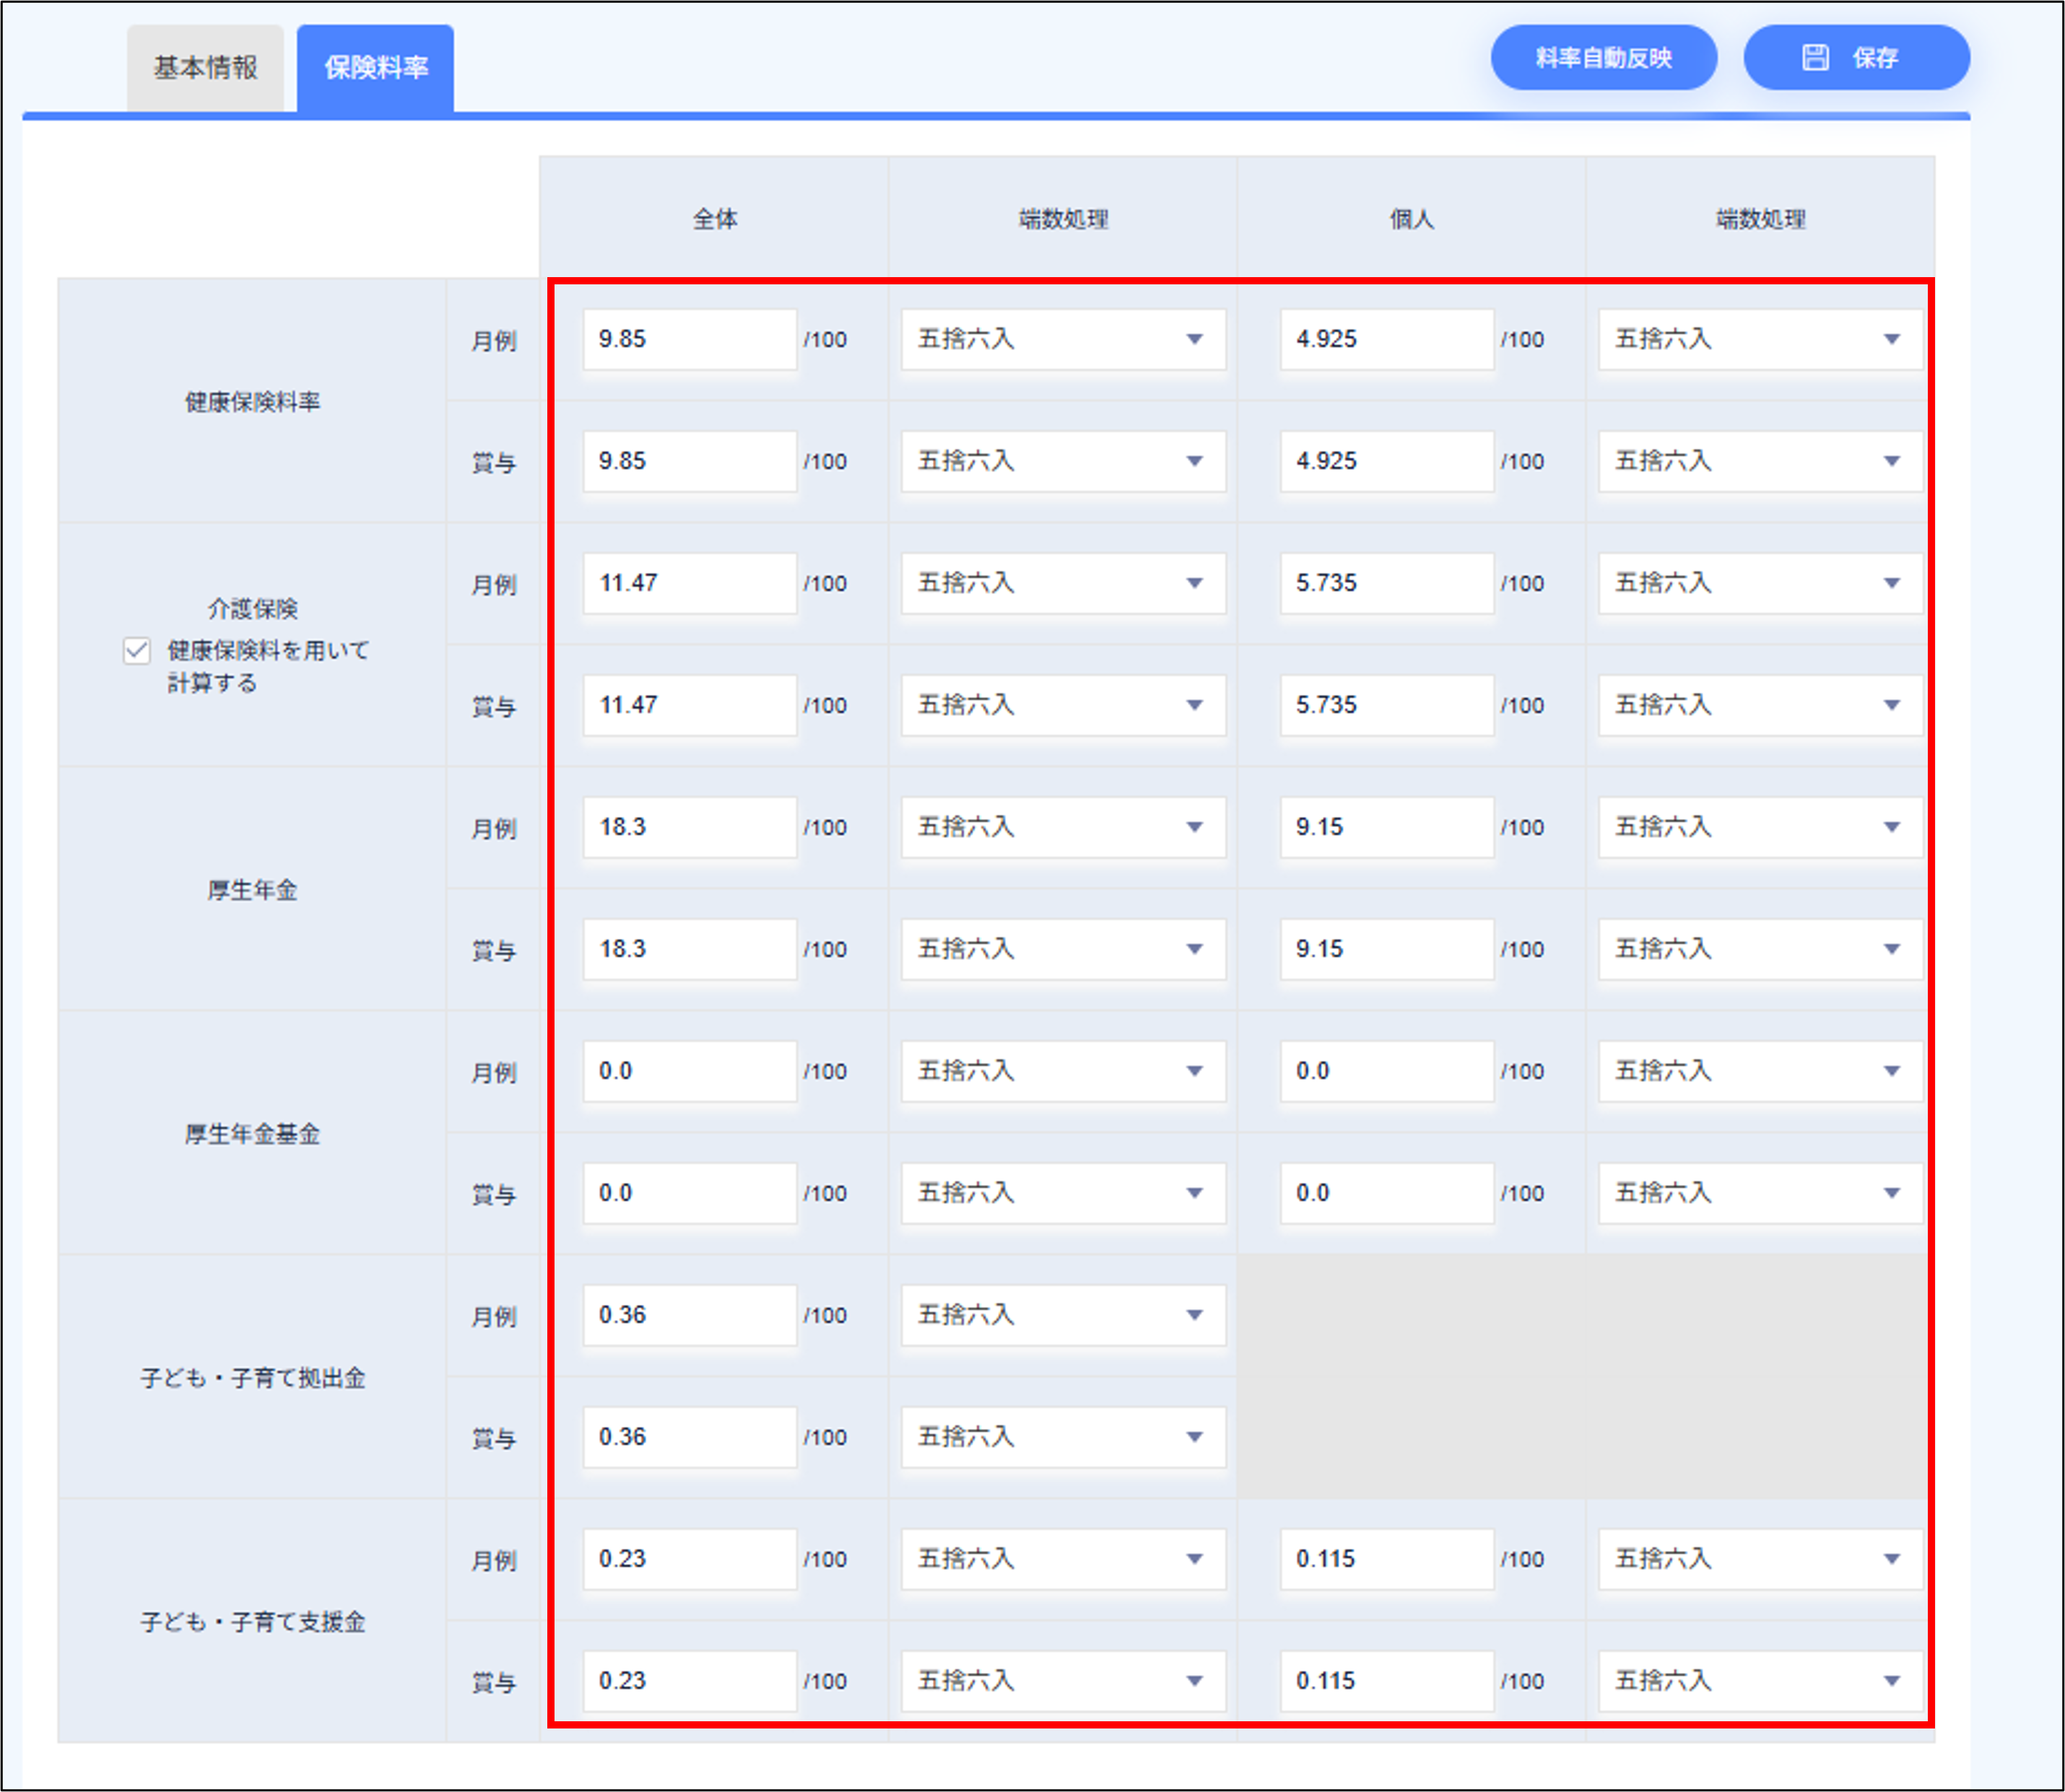The height and width of the screenshot is (1792, 2065).
Task: Expand 五捨六入 dropdown for 厚生年金 monthly 全体
Action: pyautogui.click(x=1063, y=827)
